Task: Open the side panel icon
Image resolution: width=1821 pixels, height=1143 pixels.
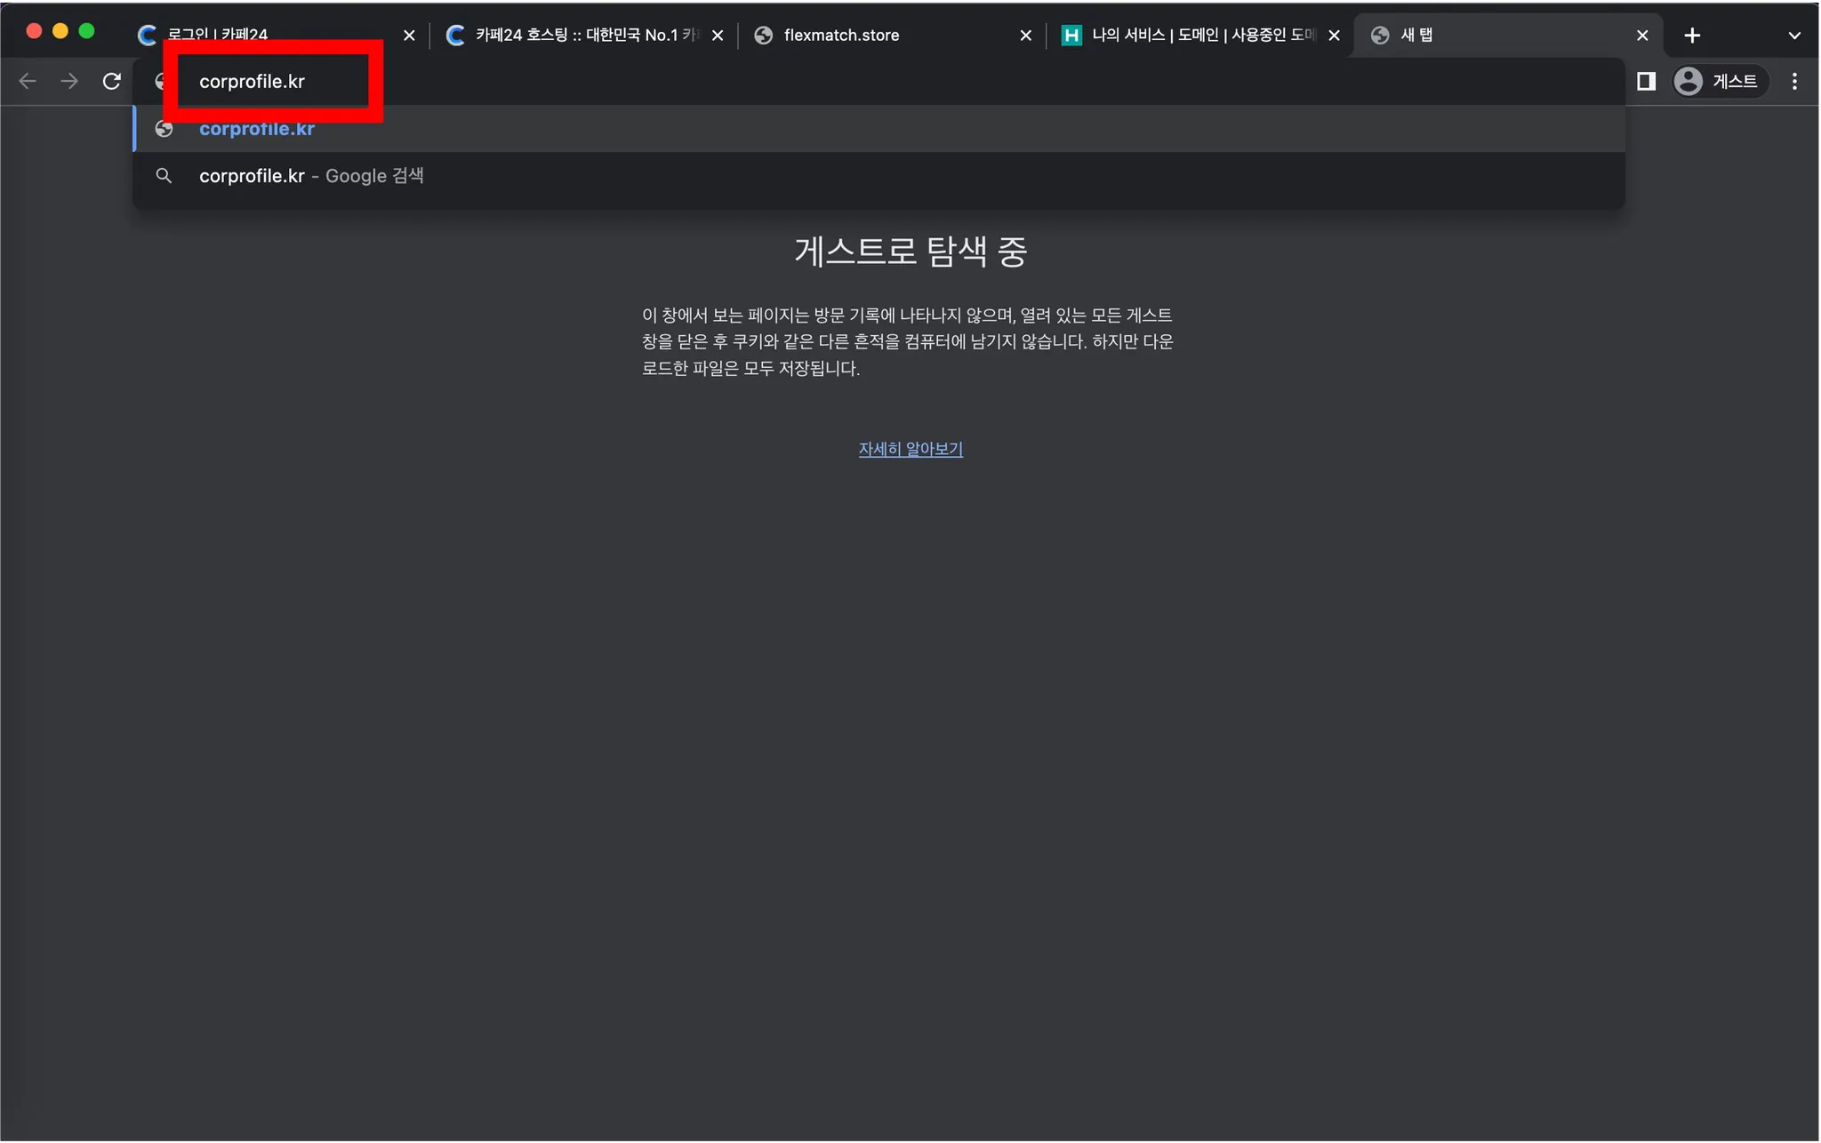Action: pyautogui.click(x=1646, y=81)
